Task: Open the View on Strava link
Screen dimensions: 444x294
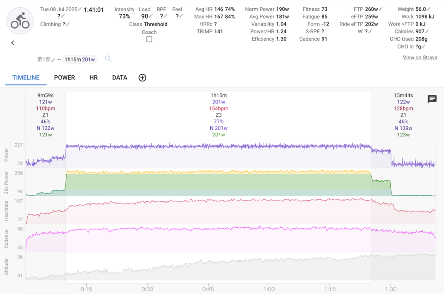Action: coord(420,58)
